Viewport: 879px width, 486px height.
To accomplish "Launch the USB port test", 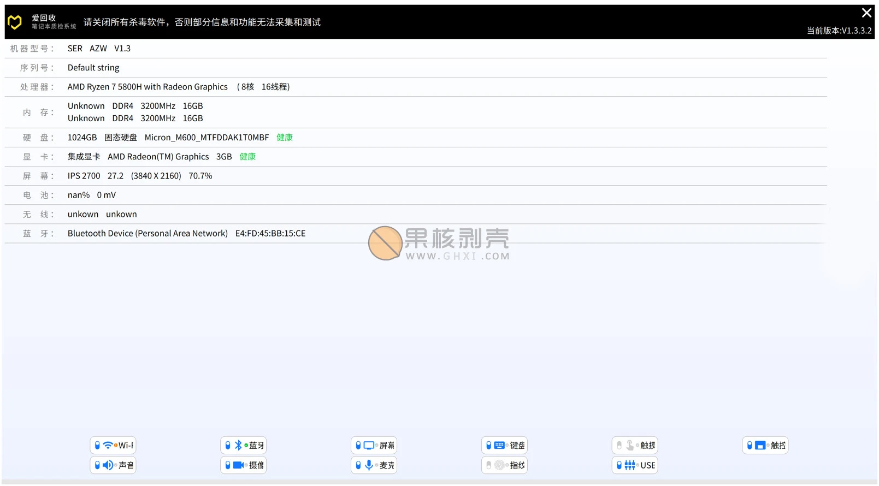I will coord(635,465).
